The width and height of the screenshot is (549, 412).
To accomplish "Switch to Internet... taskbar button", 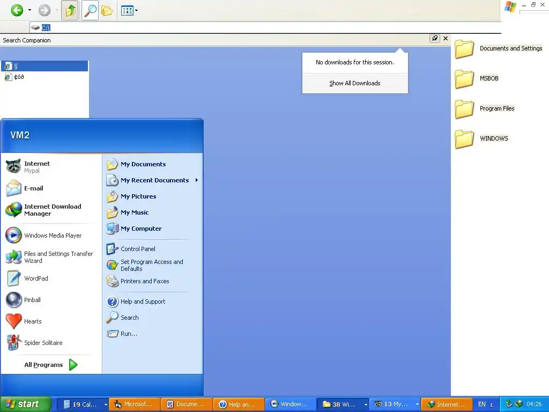I will (x=447, y=404).
